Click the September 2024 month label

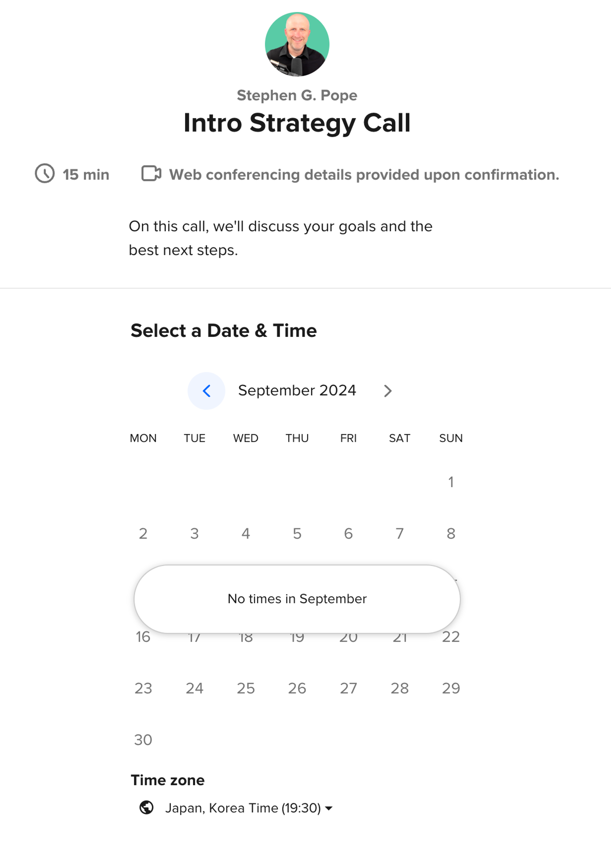[x=297, y=391]
